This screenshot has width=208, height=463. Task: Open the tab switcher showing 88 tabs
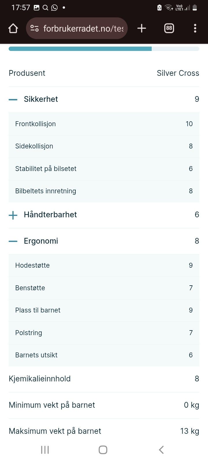(169, 28)
